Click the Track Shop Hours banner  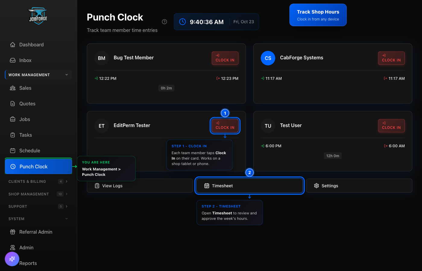pos(318,15)
